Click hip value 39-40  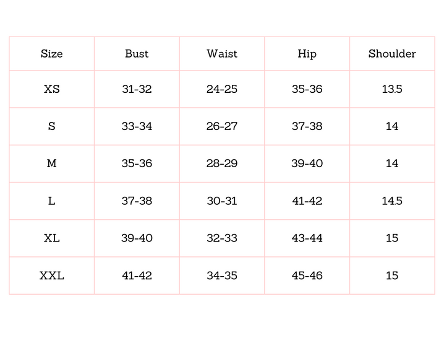(307, 163)
